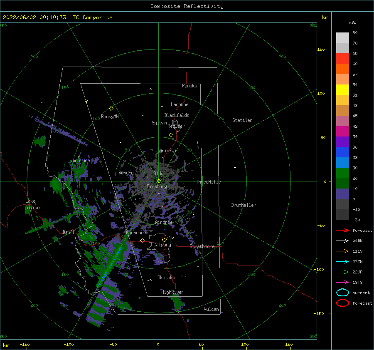This screenshot has width=374, height=350.
Task: Click the yellow diamond marker above Calgary label
Action: (164, 240)
